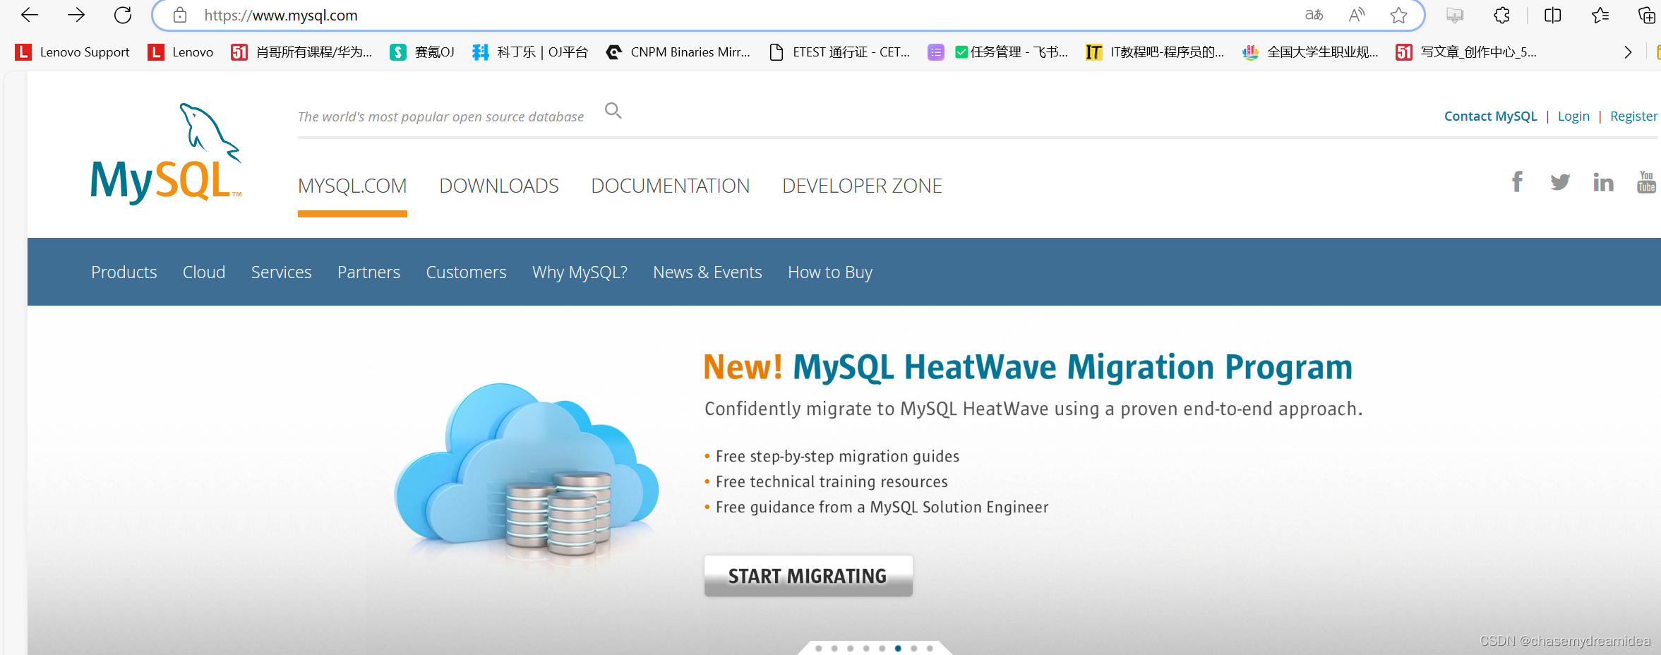
Task: Open the 赛氪OJ bookmark
Action: [422, 52]
